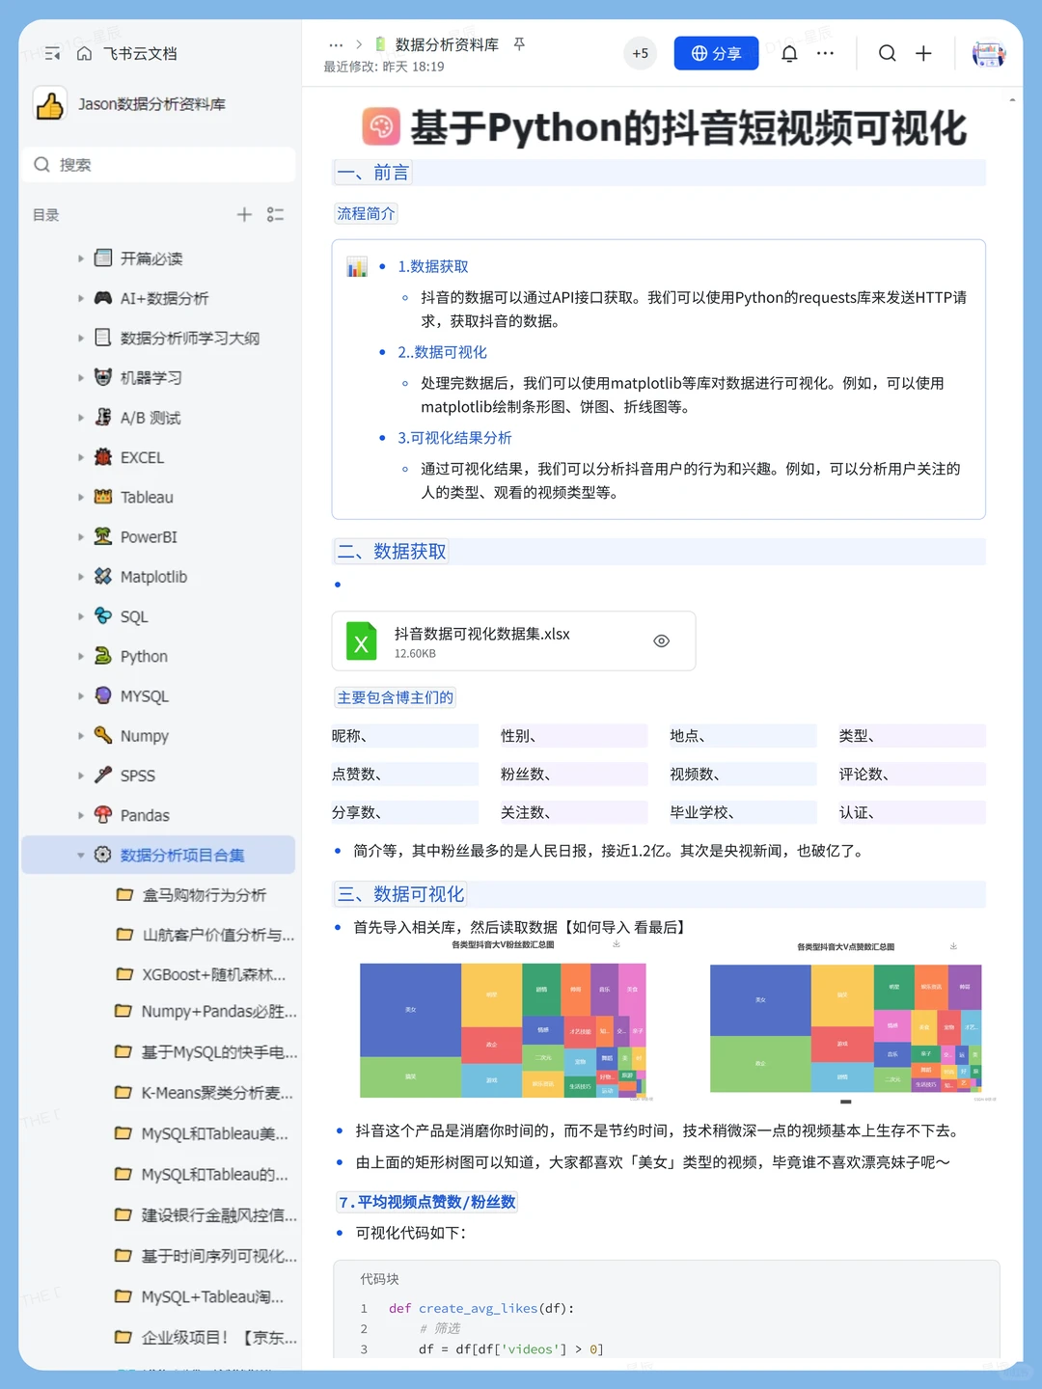
Task: Select the 一、前言 heading
Action: click(x=373, y=173)
